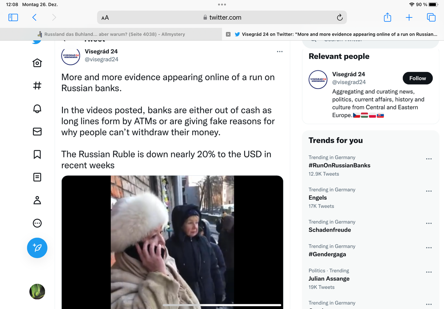Screen dimensions: 444x309
Task: Open a new tab with plus icon
Action: pos(409,17)
